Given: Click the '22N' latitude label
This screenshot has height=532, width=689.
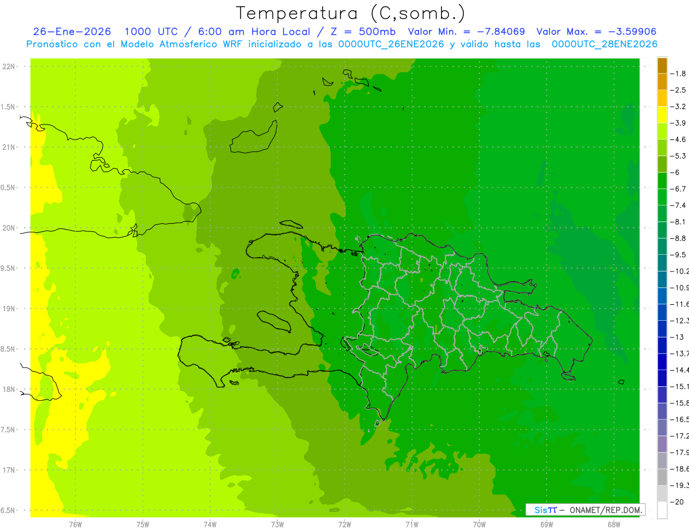Looking at the screenshot, I should [9, 67].
